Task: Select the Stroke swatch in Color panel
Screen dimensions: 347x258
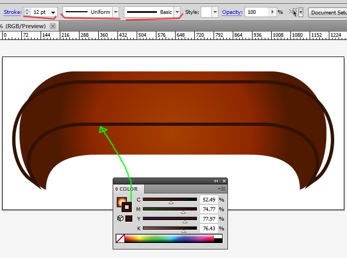Action: 127,206
